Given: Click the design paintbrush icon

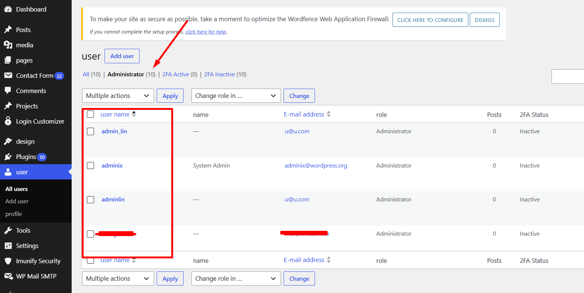Looking at the screenshot, I should coord(8,141).
